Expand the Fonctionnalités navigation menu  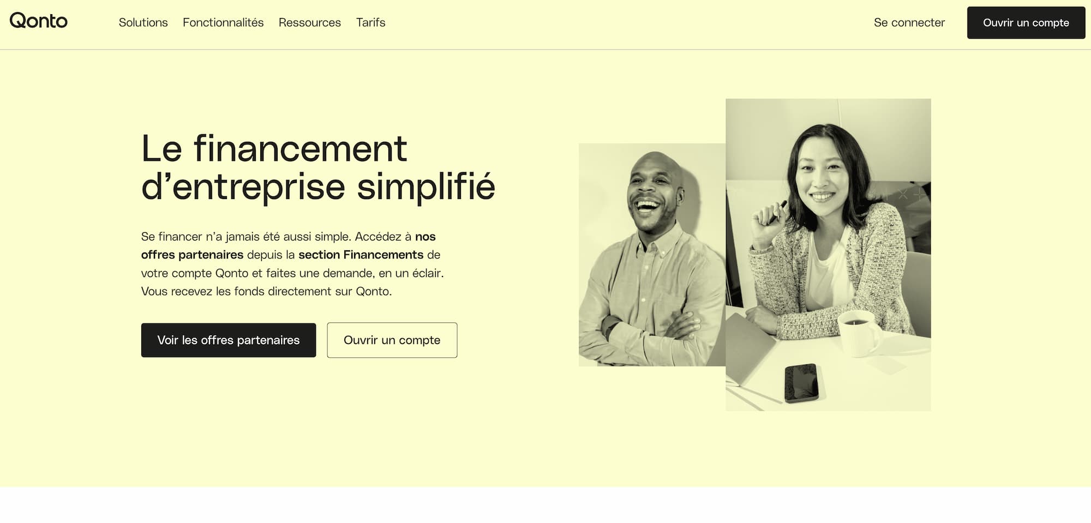pos(223,22)
